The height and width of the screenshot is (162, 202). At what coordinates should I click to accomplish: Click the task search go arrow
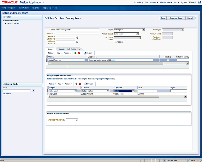click(33, 90)
